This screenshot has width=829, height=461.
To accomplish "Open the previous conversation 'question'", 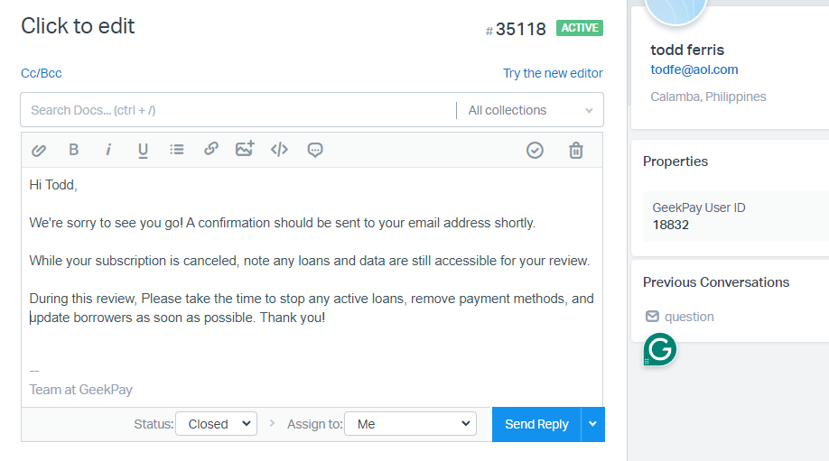I will click(689, 317).
